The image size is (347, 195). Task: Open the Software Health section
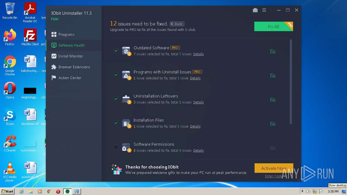point(74,45)
